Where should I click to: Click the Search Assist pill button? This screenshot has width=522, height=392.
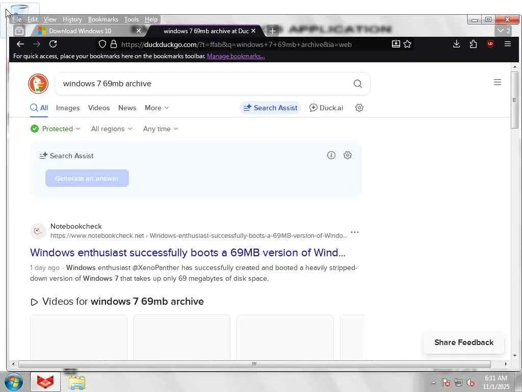tap(270, 108)
